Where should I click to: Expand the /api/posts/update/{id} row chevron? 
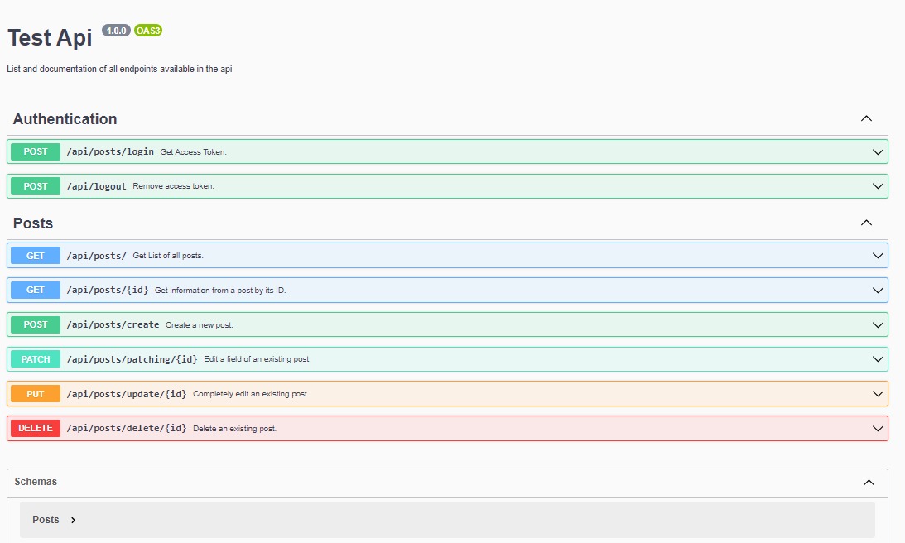[x=878, y=394]
